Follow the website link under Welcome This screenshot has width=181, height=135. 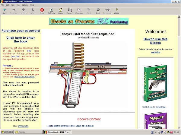155,52
